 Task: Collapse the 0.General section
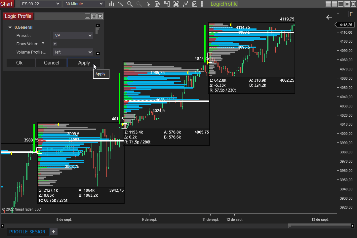click(x=10, y=27)
